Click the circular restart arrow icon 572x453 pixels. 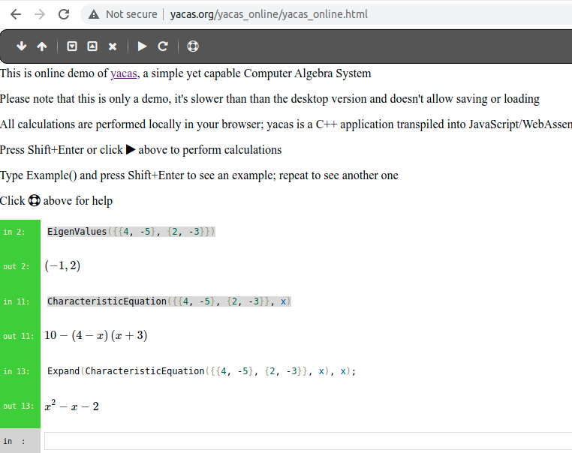(162, 46)
